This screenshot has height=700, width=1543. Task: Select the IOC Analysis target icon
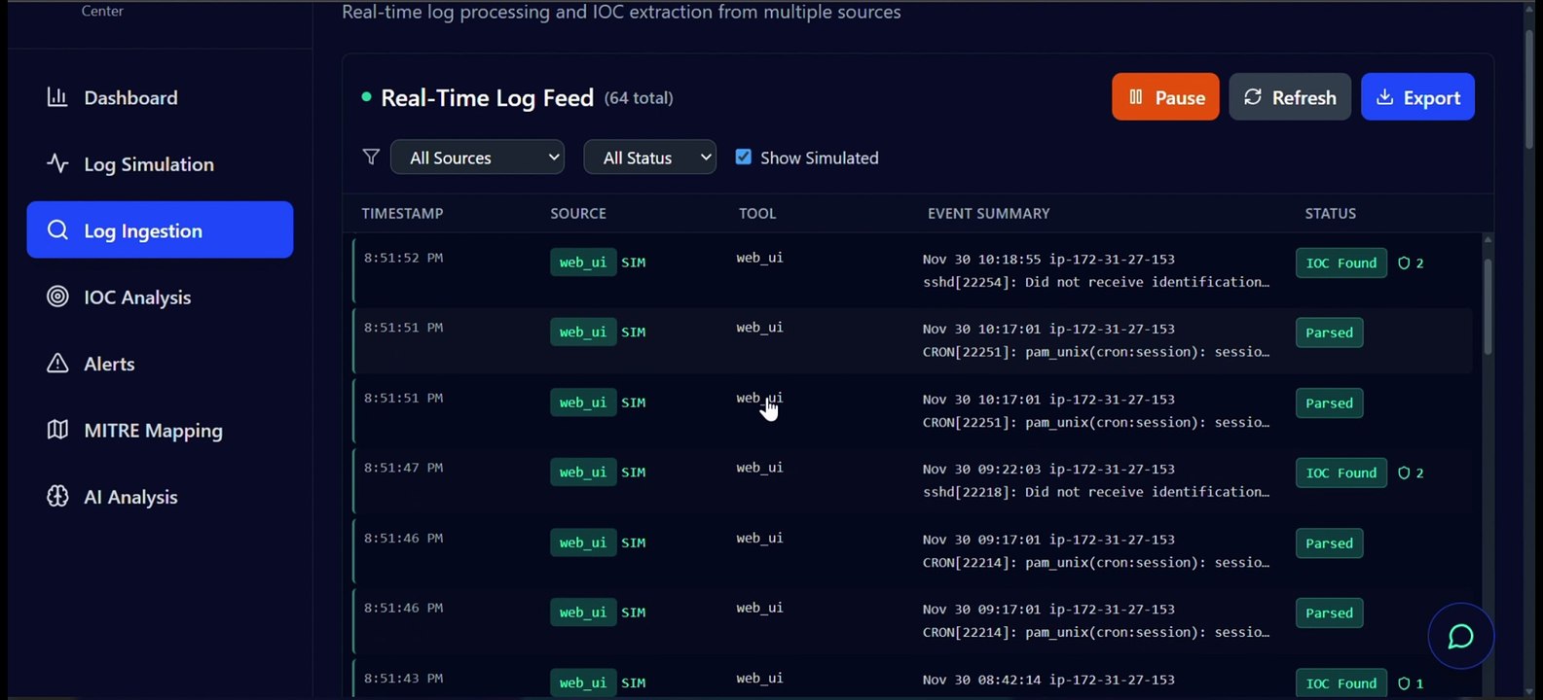57,297
